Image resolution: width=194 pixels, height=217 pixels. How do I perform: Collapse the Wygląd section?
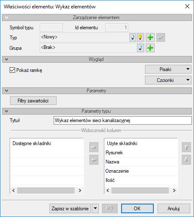6,59
